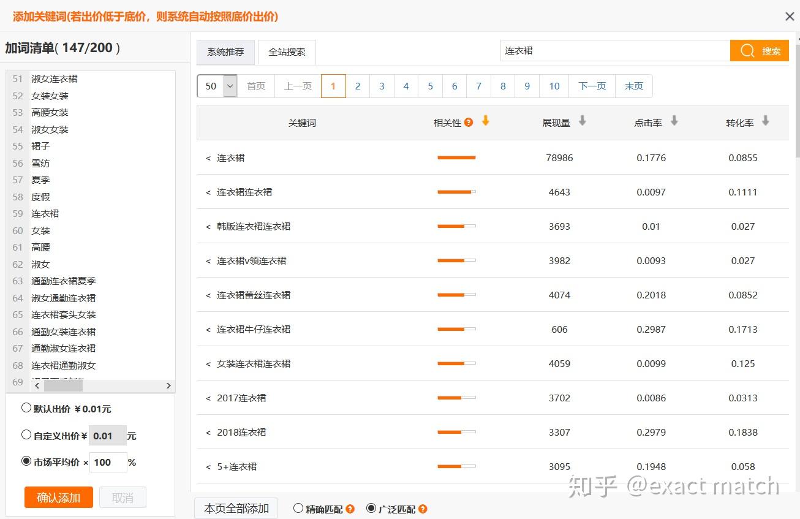The height and width of the screenshot is (519, 800).
Task: Click 下一页 pagination button
Action: [x=592, y=86]
